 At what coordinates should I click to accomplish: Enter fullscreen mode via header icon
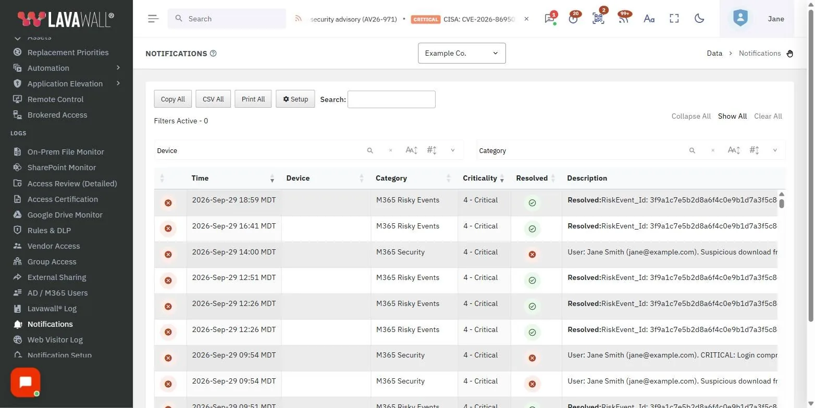click(x=674, y=19)
